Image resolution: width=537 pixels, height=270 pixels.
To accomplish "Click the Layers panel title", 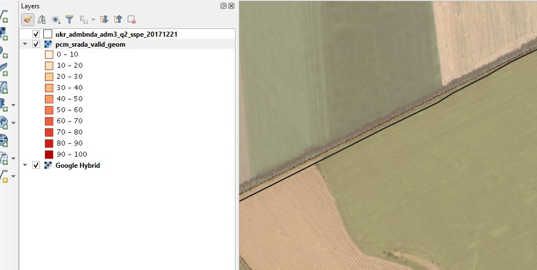I will (30, 6).
